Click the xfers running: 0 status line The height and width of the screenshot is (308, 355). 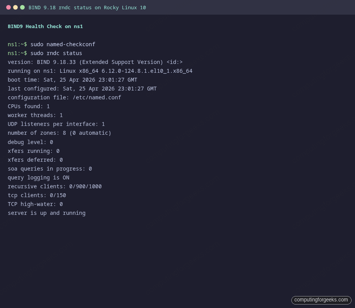click(x=33, y=151)
